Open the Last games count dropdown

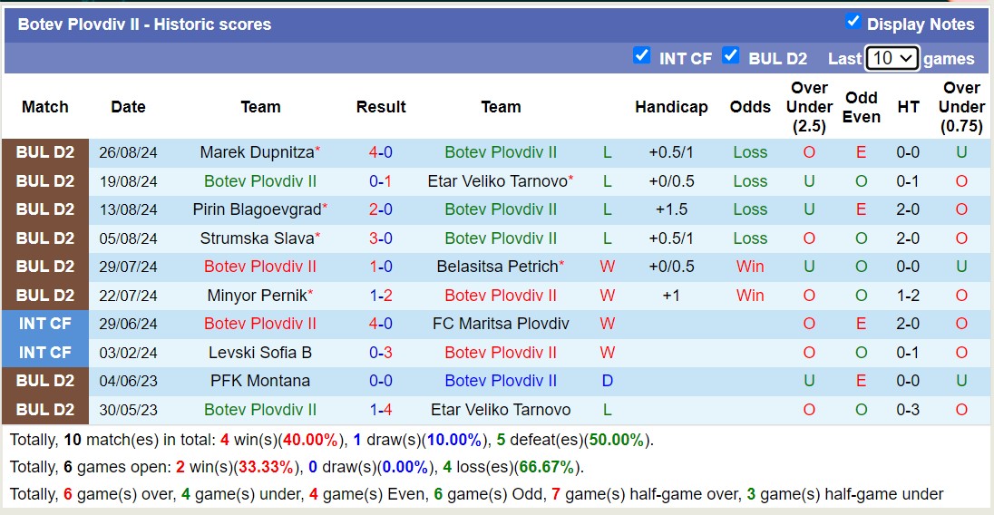pos(892,58)
